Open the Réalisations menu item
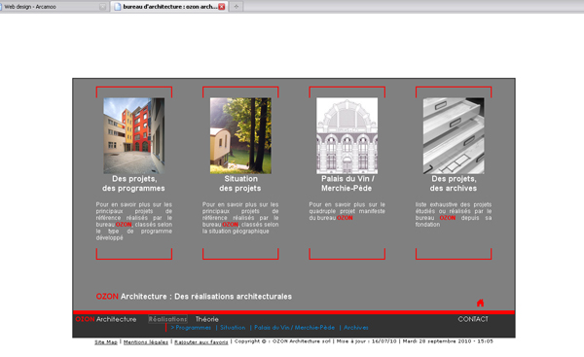Screen dimensions: 584x357 click(x=167, y=319)
